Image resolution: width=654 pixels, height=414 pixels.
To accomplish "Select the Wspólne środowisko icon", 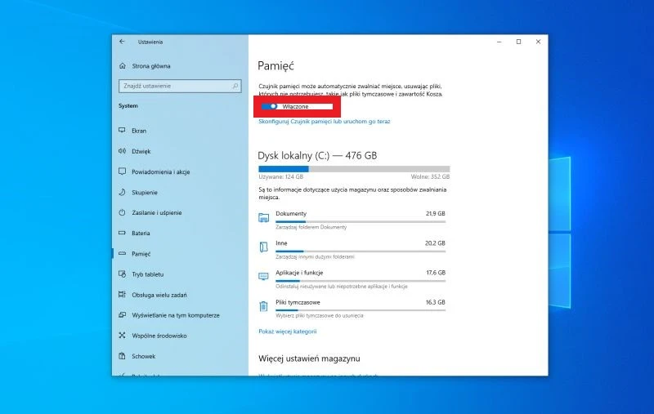I will [x=122, y=336].
